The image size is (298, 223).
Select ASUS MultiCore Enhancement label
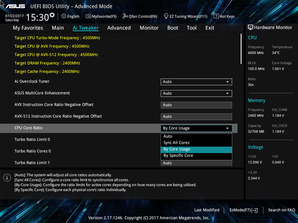click(42, 93)
